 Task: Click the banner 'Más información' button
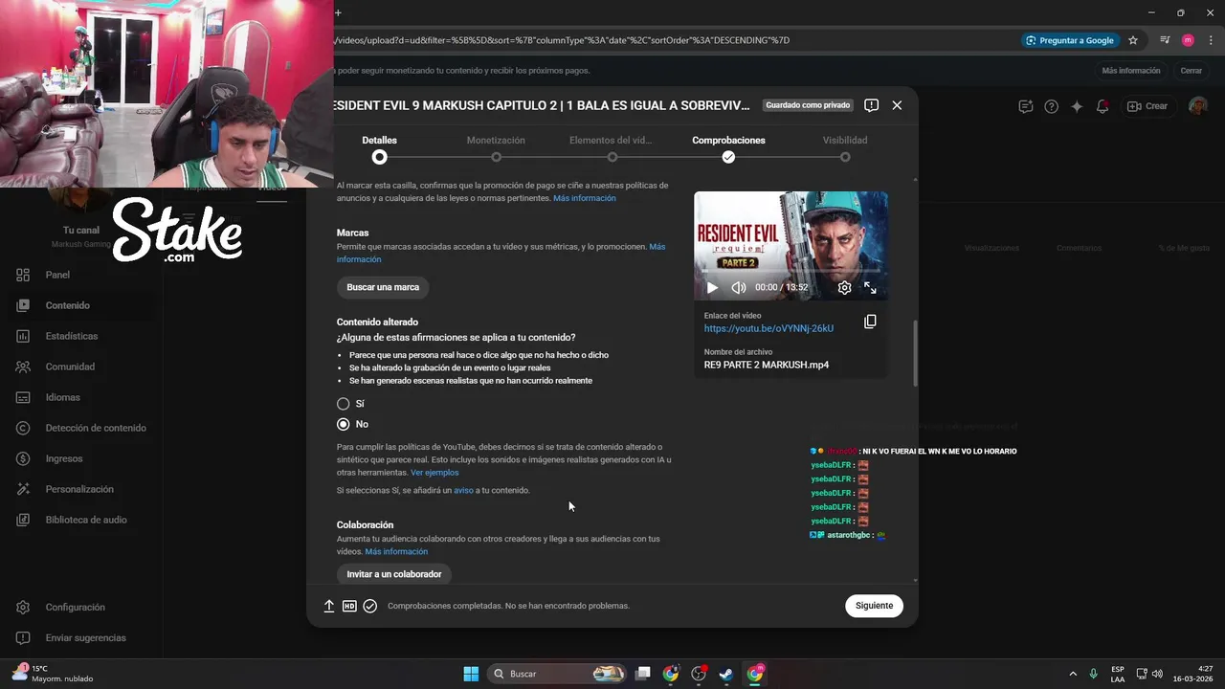pyautogui.click(x=1130, y=71)
